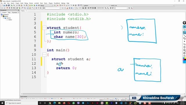Open the Edit menu

[5, 3]
